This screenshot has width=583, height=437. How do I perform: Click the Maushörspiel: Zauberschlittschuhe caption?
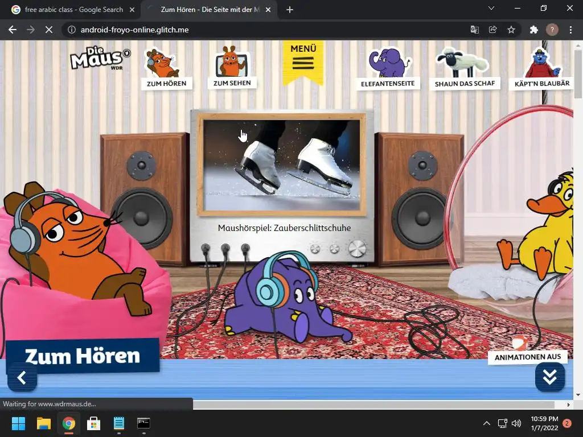click(284, 228)
